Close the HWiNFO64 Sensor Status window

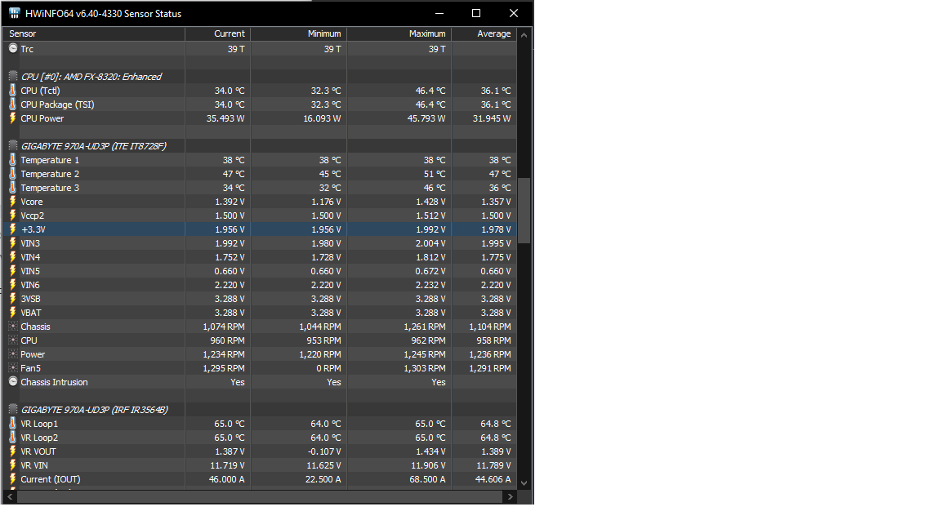pos(514,13)
